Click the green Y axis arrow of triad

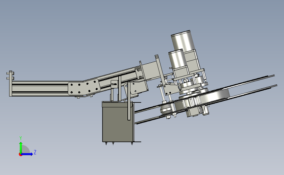coord(21,147)
